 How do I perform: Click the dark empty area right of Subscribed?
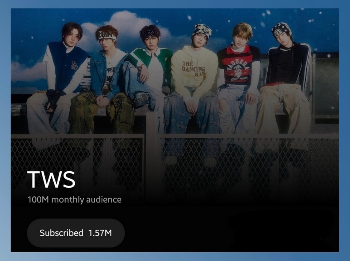pyautogui.click(x=232, y=233)
